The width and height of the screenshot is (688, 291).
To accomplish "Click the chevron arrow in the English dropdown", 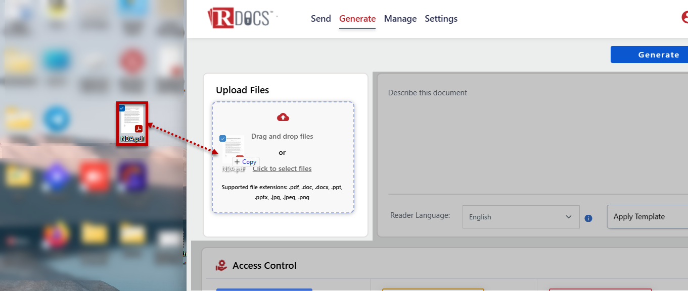I will 568,217.
